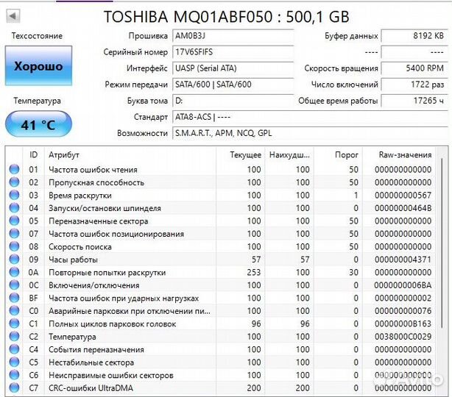
Task: Select attribute name Нестабильные сектора
Action: click(x=91, y=362)
